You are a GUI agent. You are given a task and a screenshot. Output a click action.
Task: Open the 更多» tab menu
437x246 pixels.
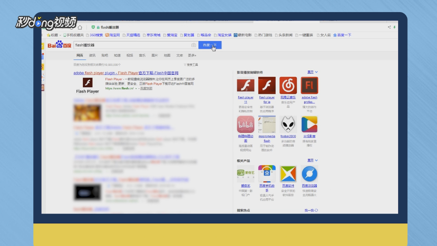click(x=192, y=55)
